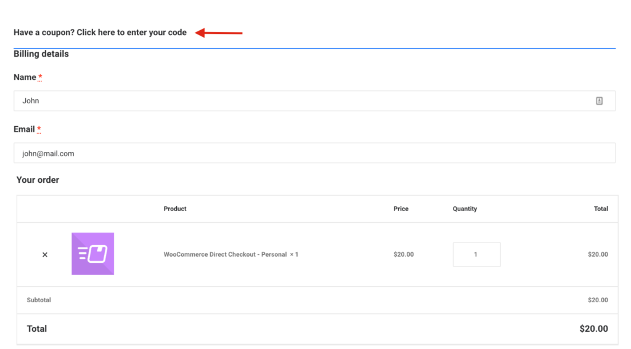This screenshot has width=631, height=349.
Task: Select the quantity box showing 1
Action: [476, 254]
